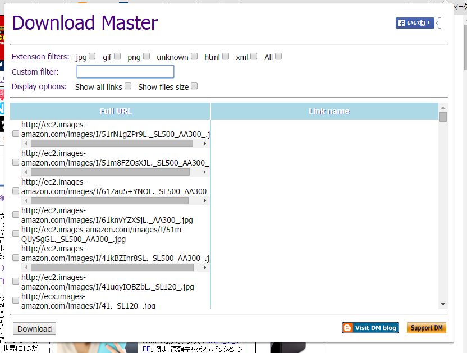This screenshot has height=353, width=467.
Task: Toggle the Show files size option
Action: [x=194, y=86]
